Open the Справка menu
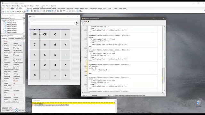 53,6
